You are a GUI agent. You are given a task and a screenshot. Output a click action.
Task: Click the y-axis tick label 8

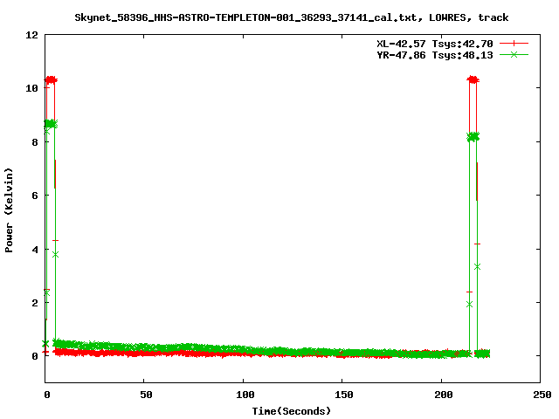35,141
